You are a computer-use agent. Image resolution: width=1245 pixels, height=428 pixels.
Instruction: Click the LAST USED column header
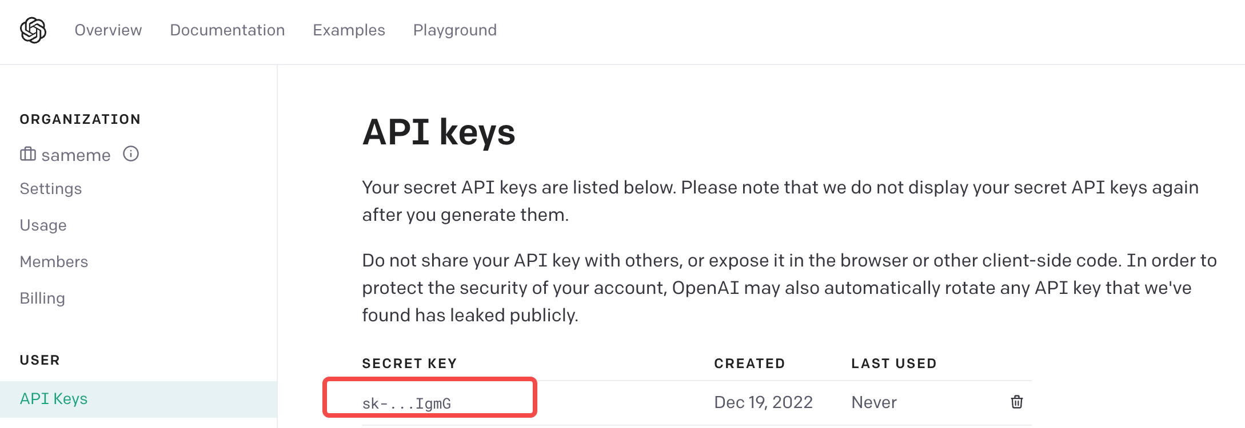(894, 364)
